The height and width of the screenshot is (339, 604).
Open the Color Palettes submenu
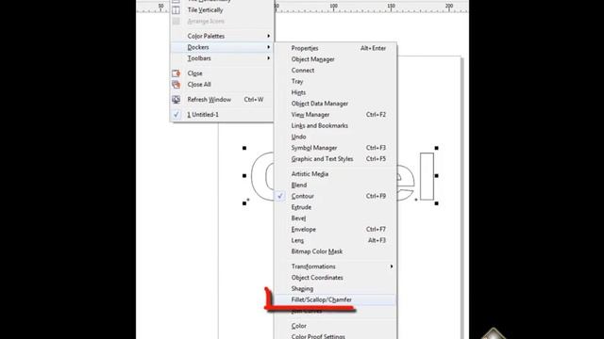[222, 36]
